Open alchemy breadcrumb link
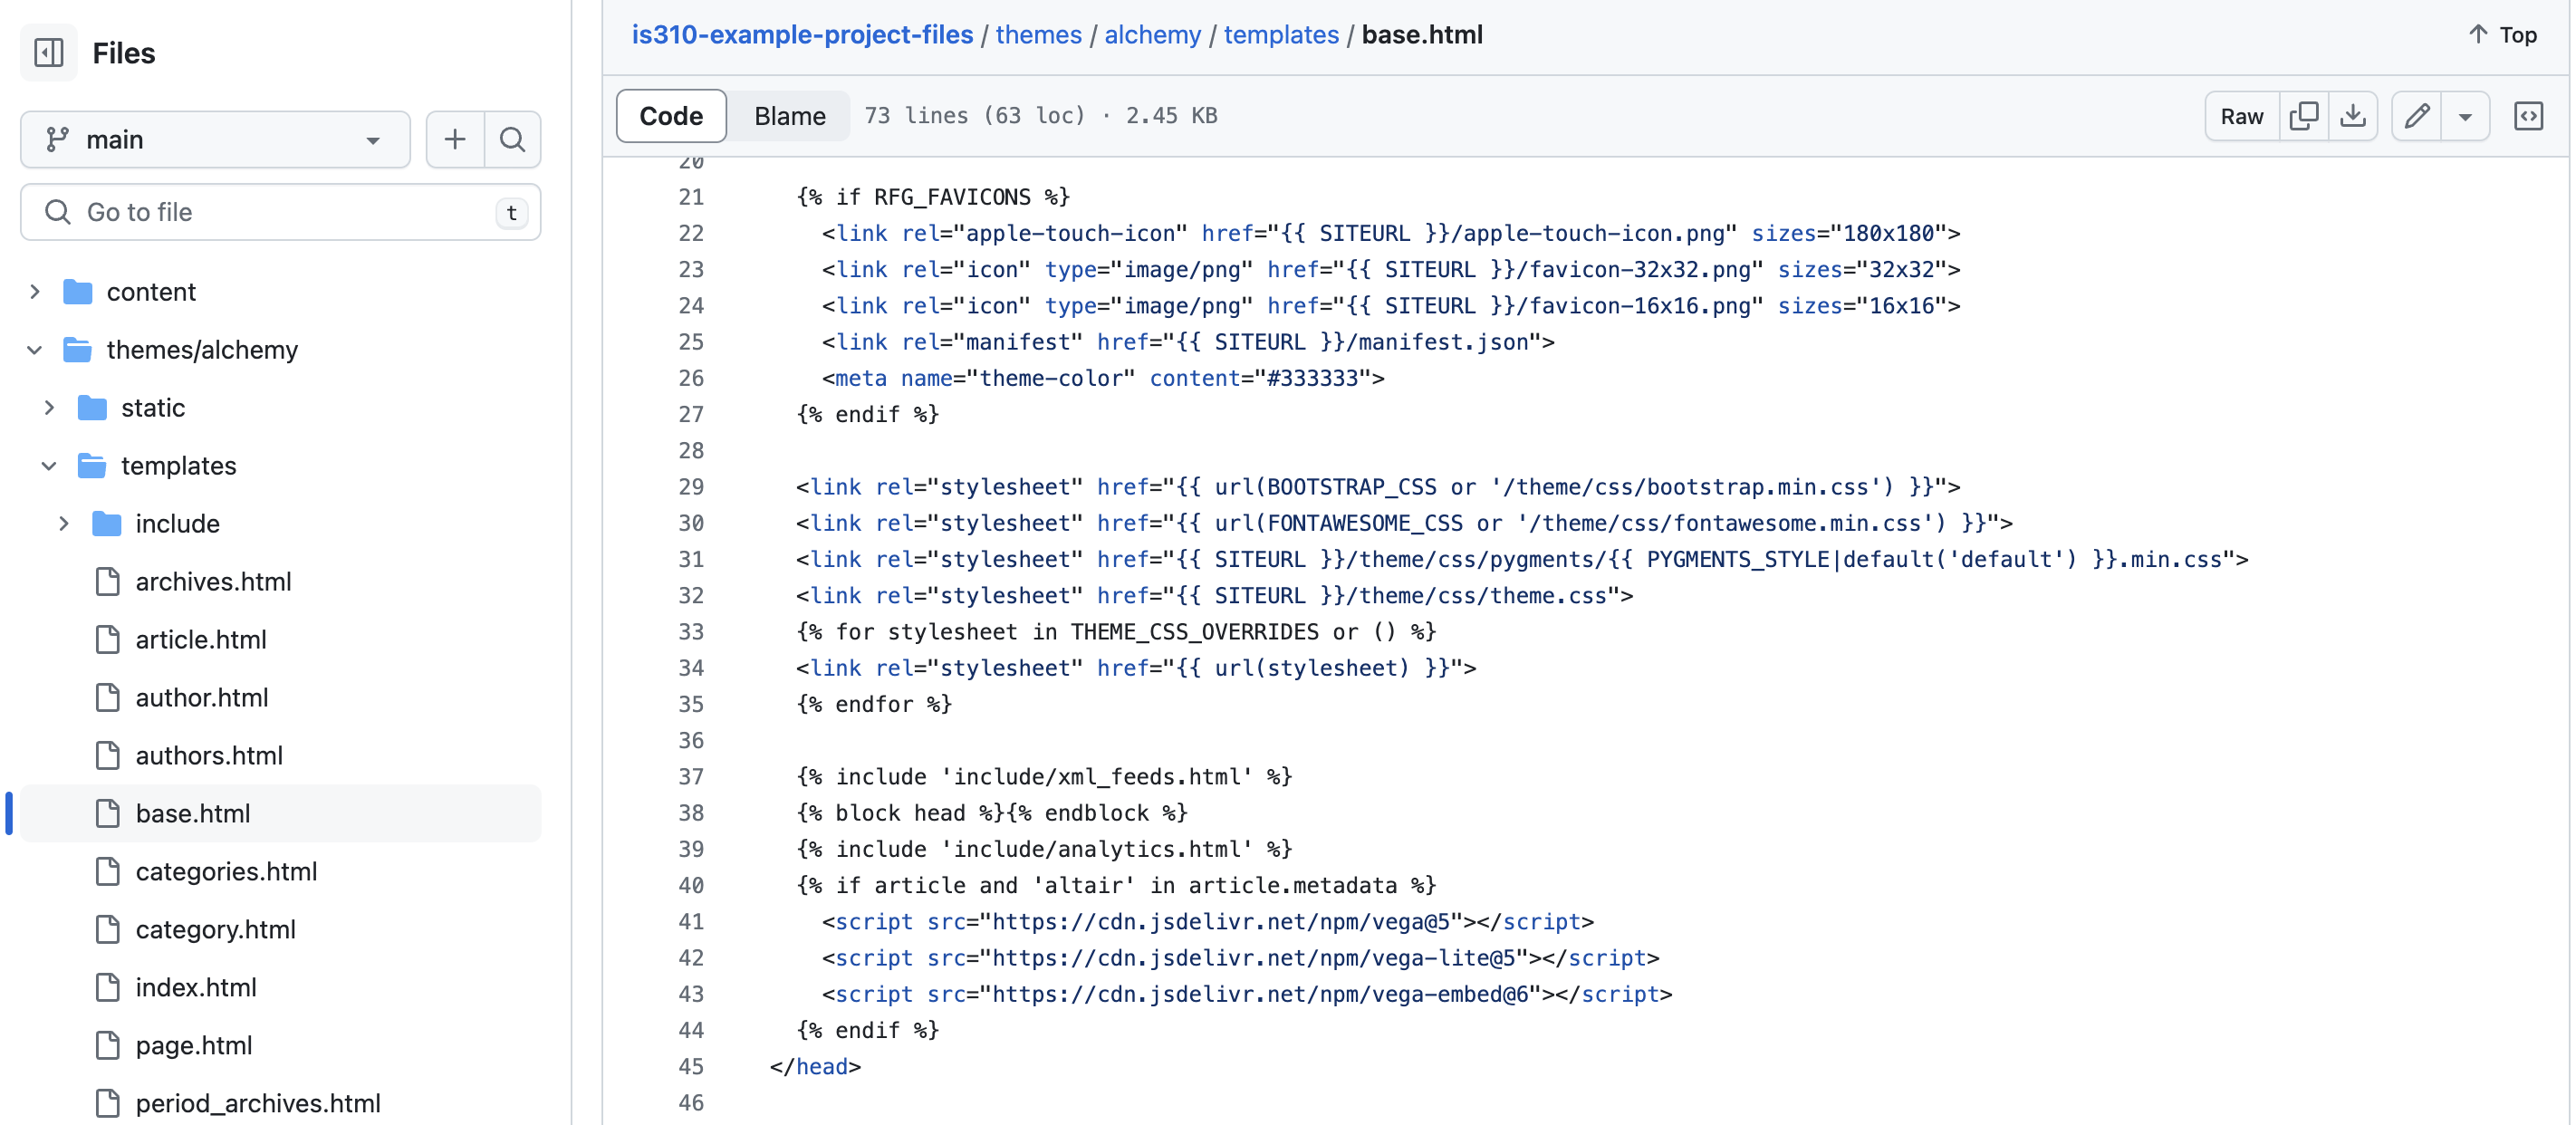Image resolution: width=2576 pixels, height=1125 pixels. coord(1152,35)
